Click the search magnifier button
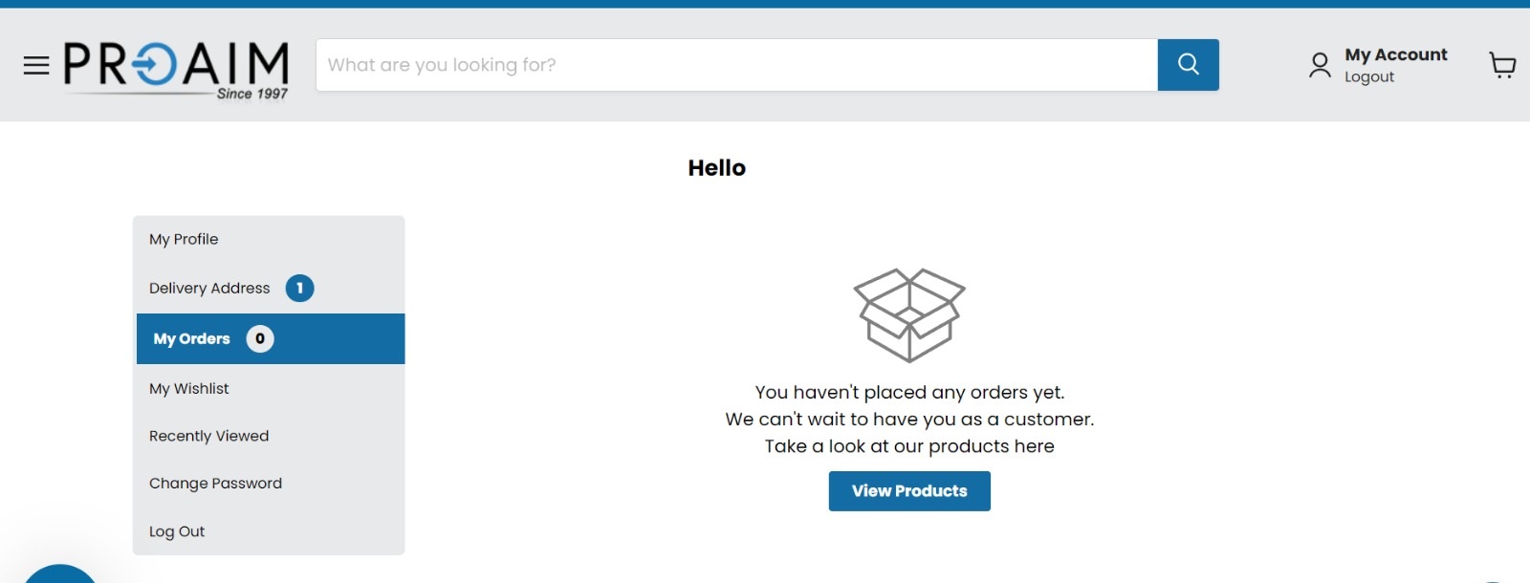1530x583 pixels. (1188, 65)
